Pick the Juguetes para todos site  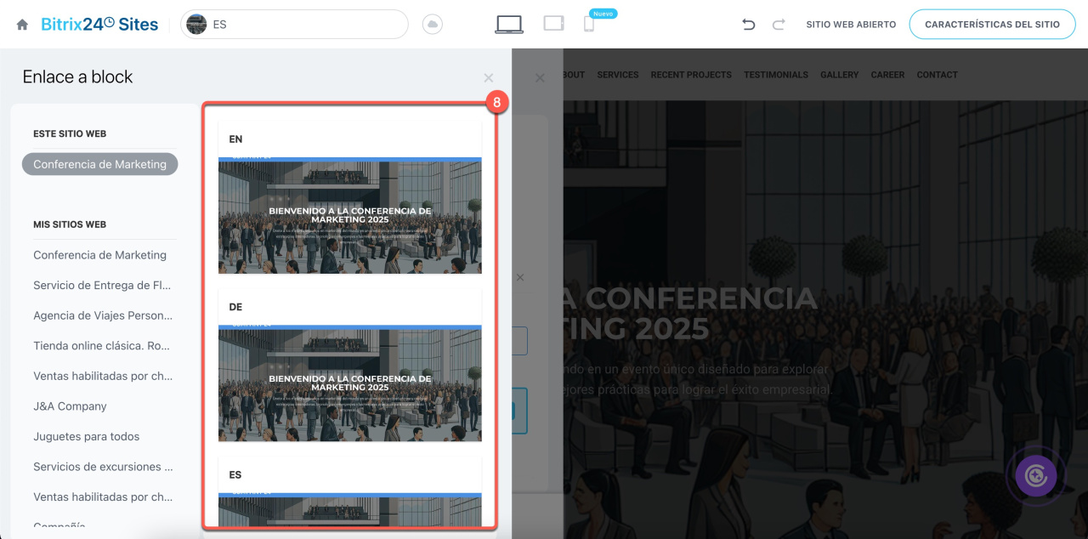tap(87, 436)
